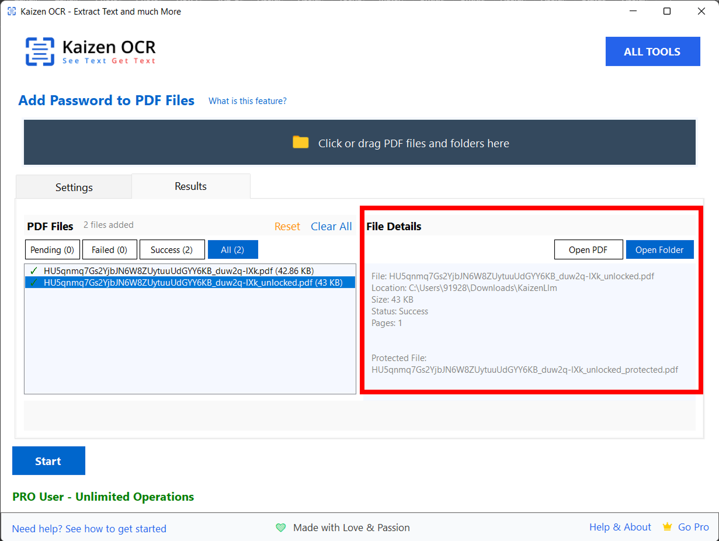
Task: Open the "What is this feature?" link
Action: coord(248,101)
